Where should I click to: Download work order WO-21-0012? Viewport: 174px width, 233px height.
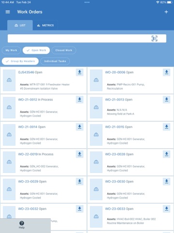click(x=80, y=100)
